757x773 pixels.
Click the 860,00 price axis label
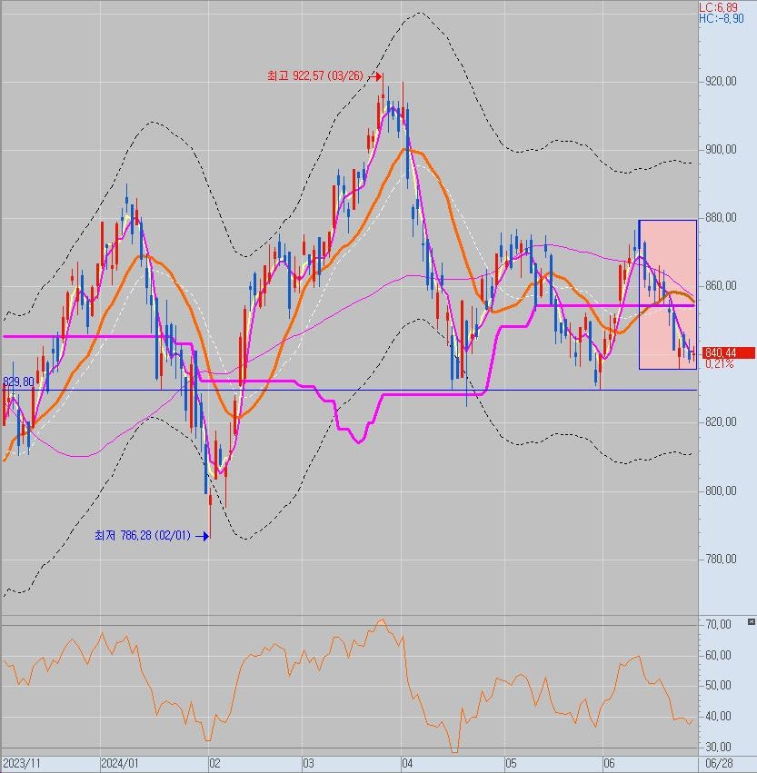(x=720, y=286)
